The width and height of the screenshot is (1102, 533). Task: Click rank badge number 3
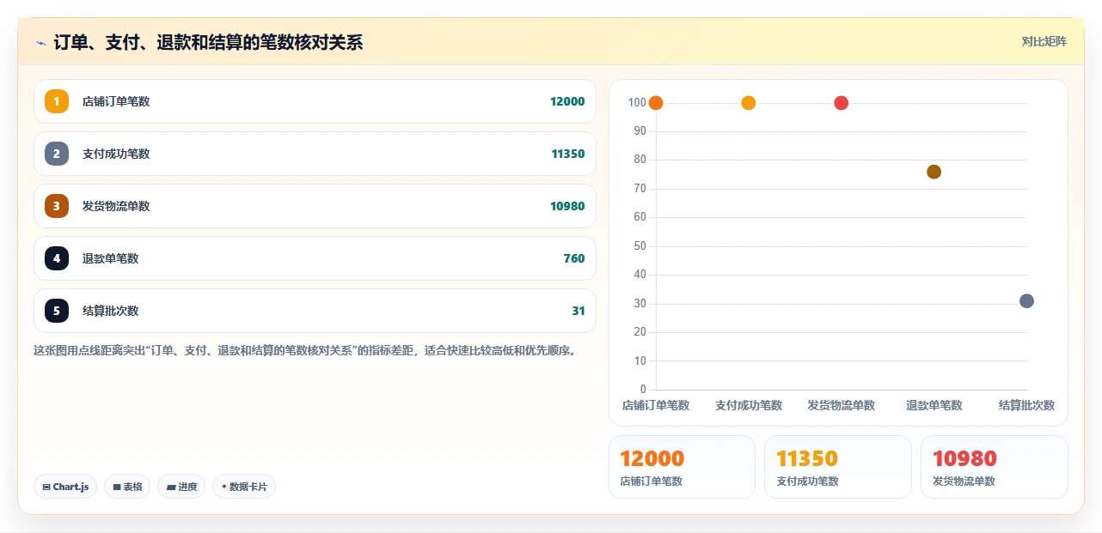coord(57,206)
